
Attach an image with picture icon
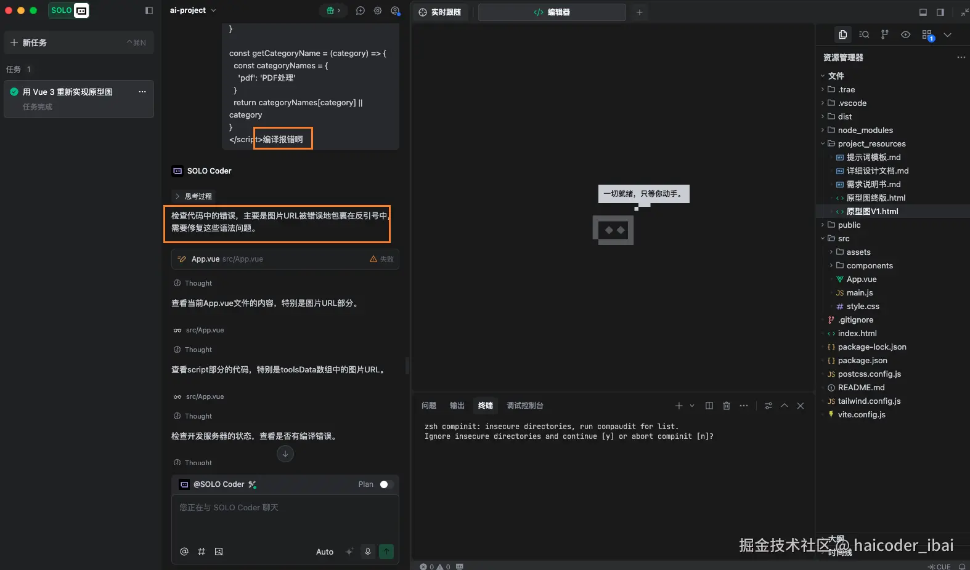point(219,552)
